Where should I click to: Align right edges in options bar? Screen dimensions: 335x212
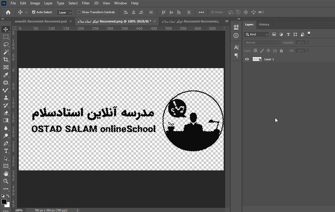coord(141,12)
